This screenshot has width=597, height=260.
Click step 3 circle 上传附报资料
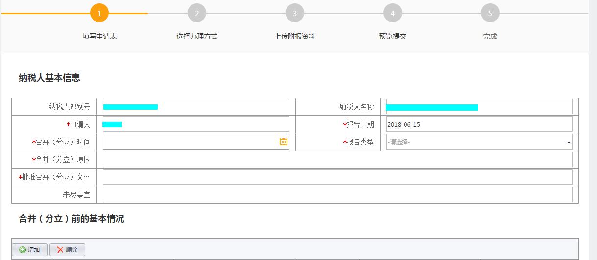pos(295,13)
